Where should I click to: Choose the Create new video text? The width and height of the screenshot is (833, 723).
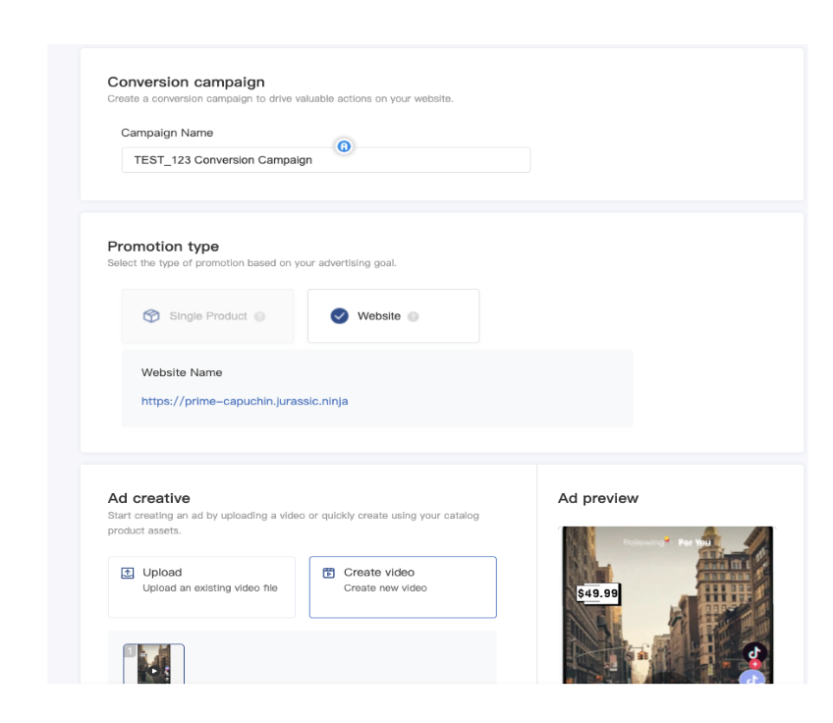point(385,588)
